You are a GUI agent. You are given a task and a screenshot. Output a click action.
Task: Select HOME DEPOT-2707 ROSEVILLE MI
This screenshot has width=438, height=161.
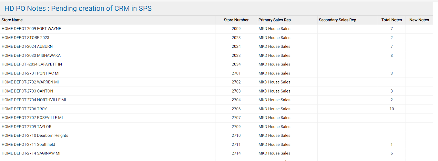32,118
